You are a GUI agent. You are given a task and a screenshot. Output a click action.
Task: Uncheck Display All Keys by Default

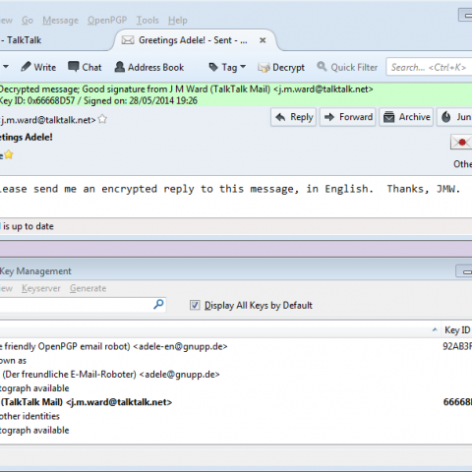point(195,305)
